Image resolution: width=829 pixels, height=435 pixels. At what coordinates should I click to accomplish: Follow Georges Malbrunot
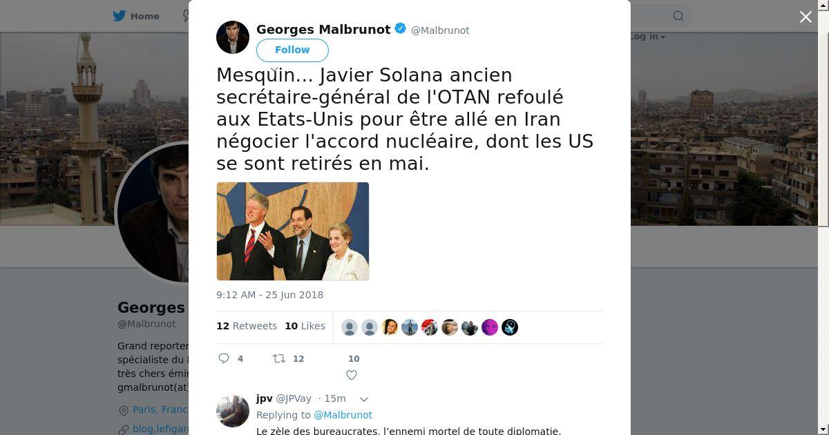tap(292, 50)
